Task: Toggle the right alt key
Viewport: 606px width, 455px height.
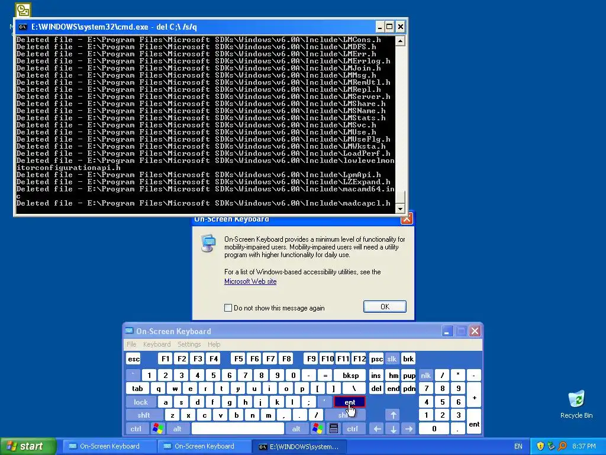Action: pyautogui.click(x=296, y=428)
